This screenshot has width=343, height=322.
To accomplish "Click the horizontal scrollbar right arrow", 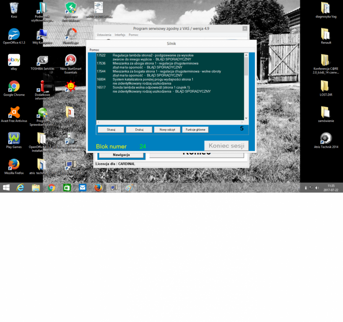I will [x=242, y=122].
